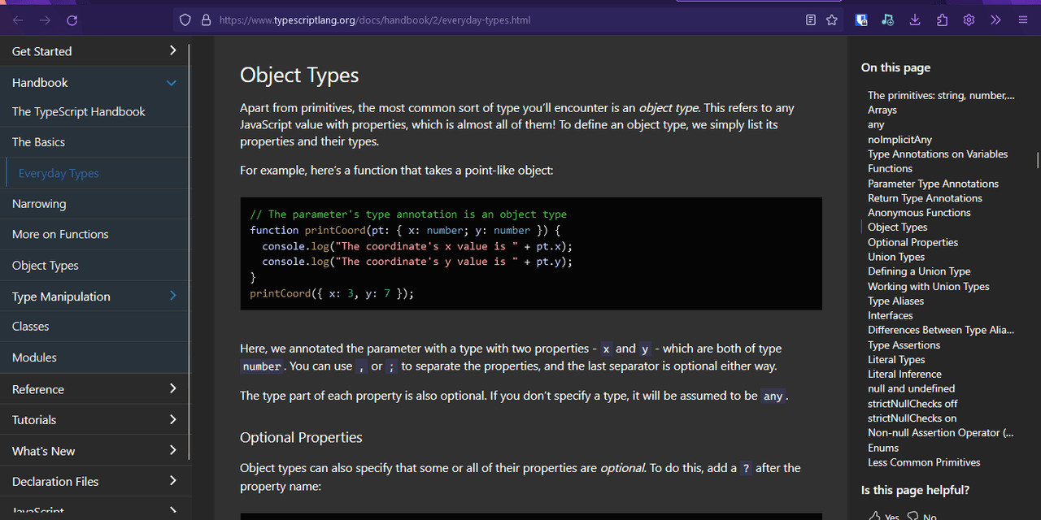This screenshot has width=1041, height=520.
Task: Show the tracking protection shield info
Action: (185, 20)
